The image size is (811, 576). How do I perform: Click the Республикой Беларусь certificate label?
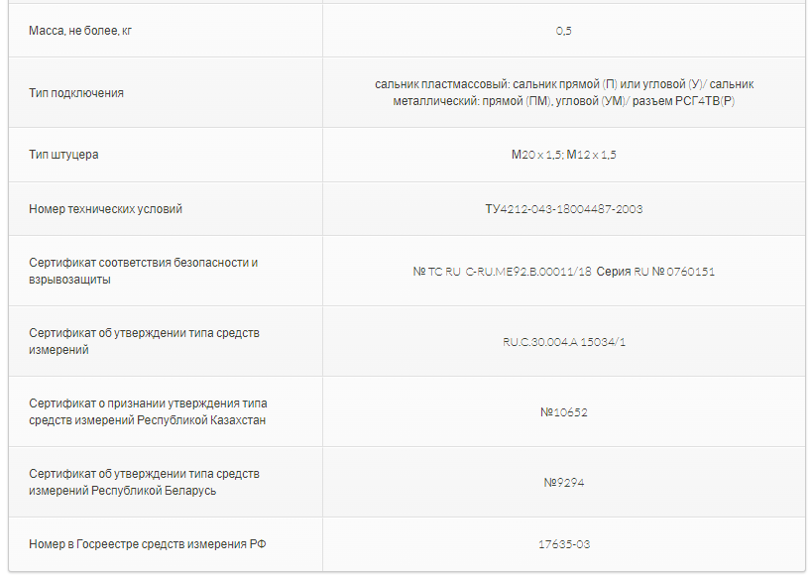145,482
